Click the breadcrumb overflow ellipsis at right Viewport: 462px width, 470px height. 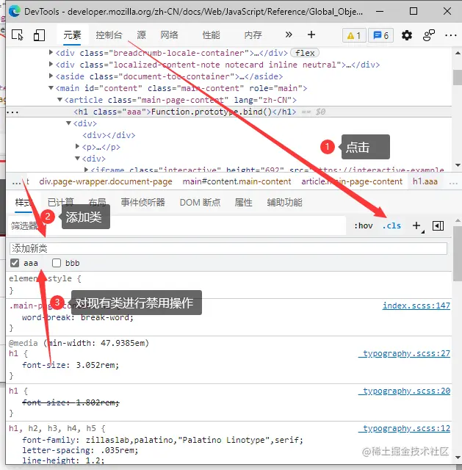453,182
